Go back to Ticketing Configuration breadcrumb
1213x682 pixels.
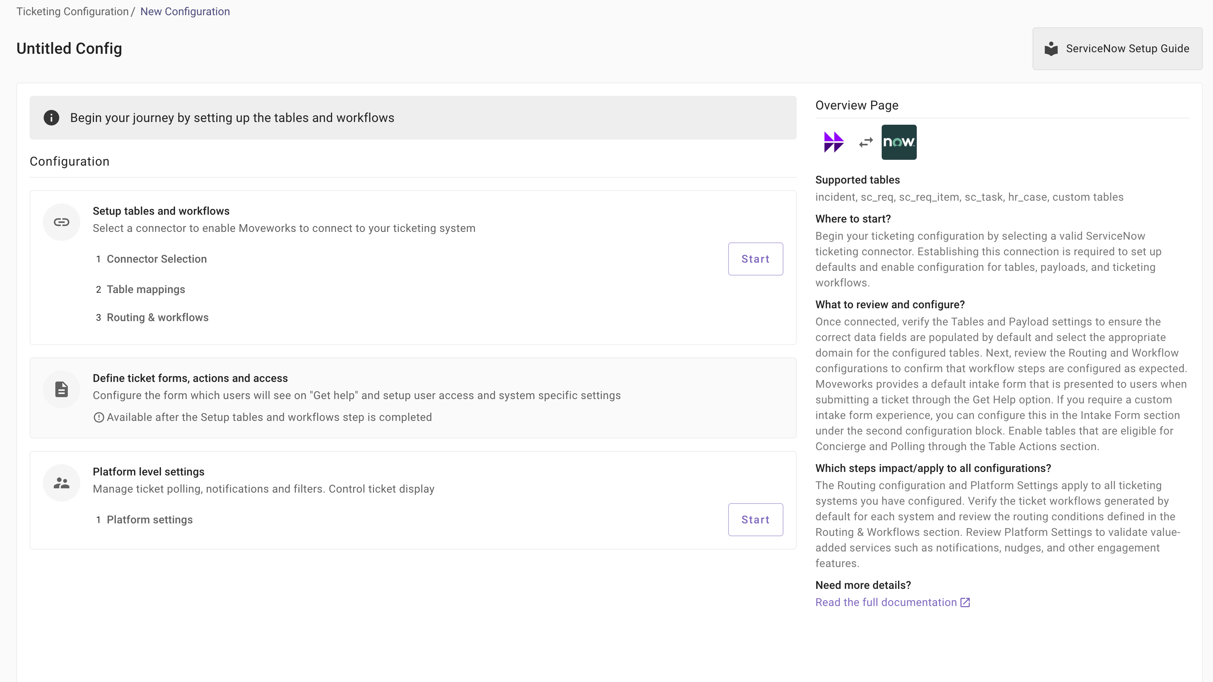72,11
